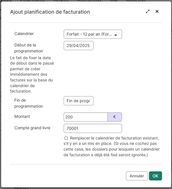This screenshot has height=189, width=172.
Task: Click the start date field showing 29/04/2025
Action: 78,46
